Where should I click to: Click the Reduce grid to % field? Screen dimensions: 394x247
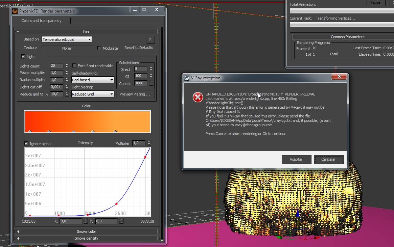(56, 94)
